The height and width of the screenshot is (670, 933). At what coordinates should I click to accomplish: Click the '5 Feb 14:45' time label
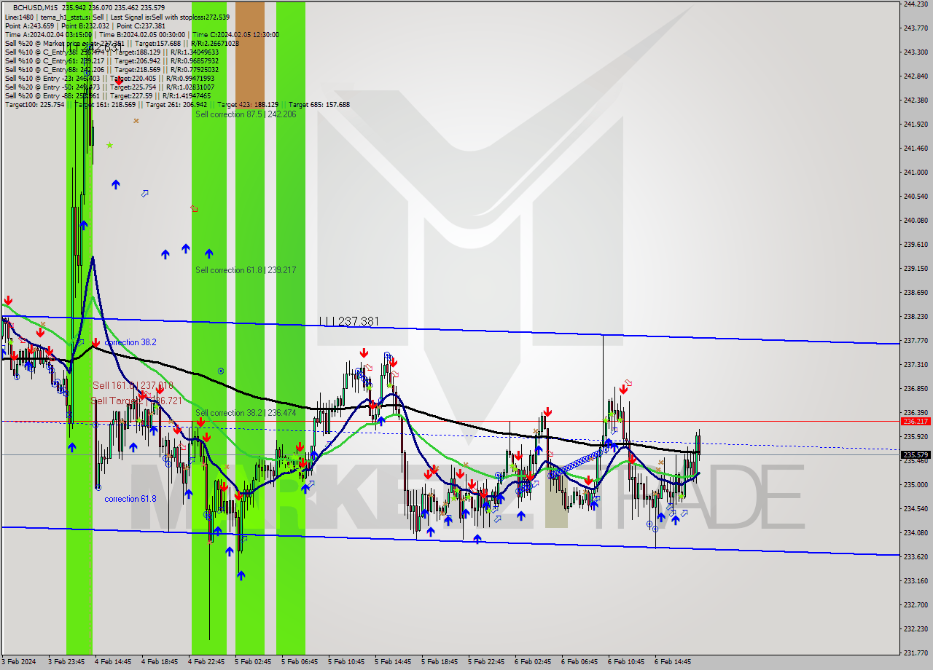[393, 662]
